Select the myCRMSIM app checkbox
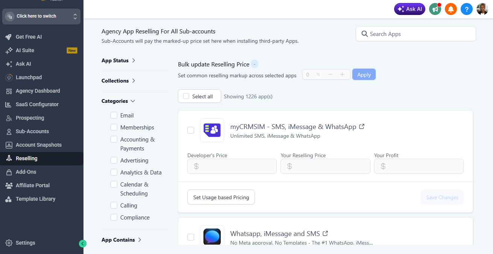 point(191,130)
